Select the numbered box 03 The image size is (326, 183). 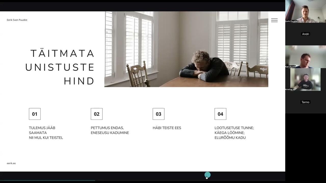pos(158,114)
